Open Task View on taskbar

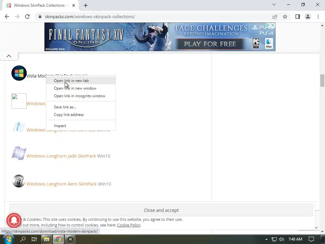[x=34, y=239]
